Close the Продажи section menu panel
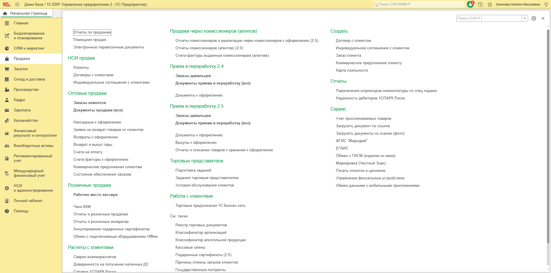Image resolution: width=551 pixels, height=273 pixels. click(543, 18)
